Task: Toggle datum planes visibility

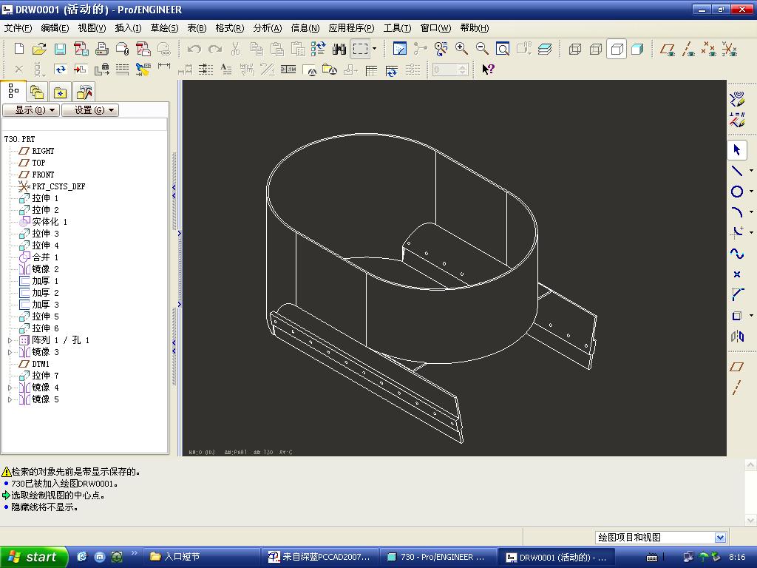Action: pos(668,49)
